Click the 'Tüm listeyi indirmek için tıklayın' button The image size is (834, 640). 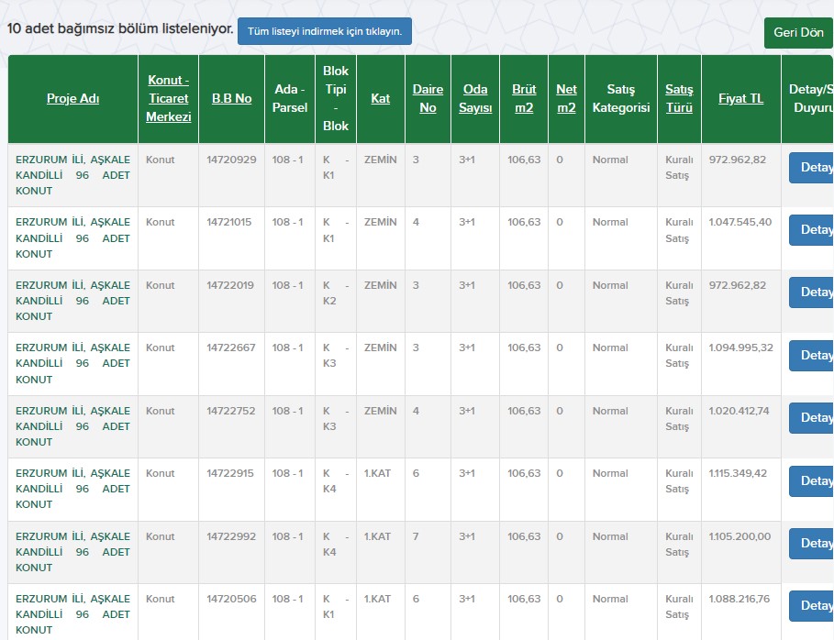(325, 31)
